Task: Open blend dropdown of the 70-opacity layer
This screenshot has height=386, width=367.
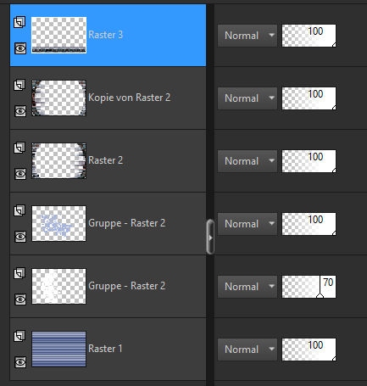Action: point(247,287)
